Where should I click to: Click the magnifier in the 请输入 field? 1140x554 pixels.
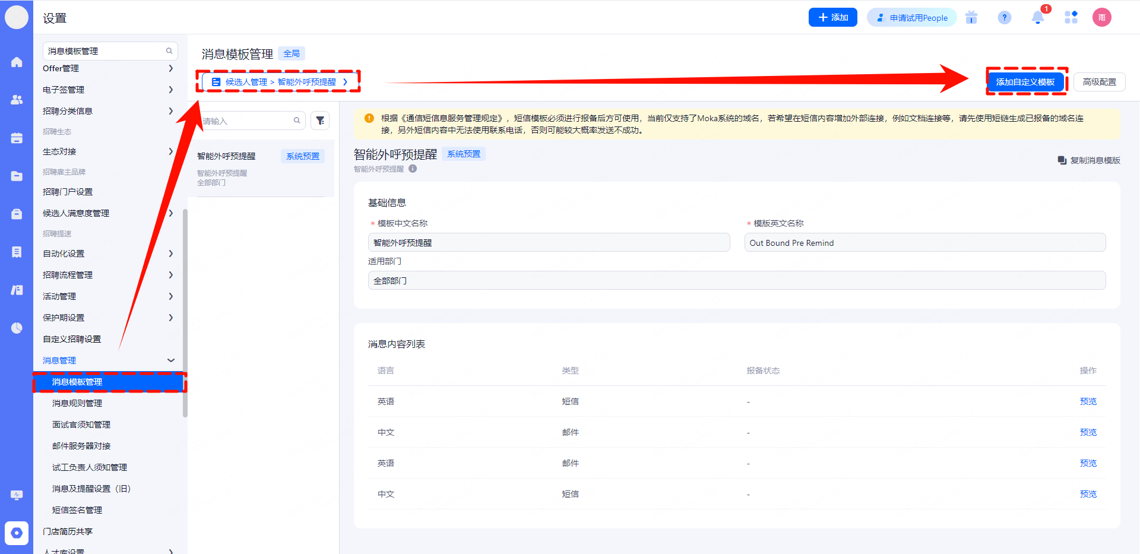297,121
